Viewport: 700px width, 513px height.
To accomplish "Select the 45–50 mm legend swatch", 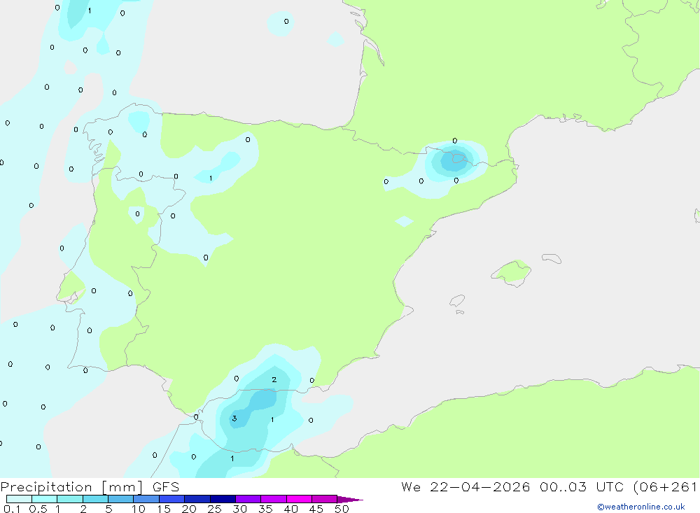I will (x=324, y=499).
